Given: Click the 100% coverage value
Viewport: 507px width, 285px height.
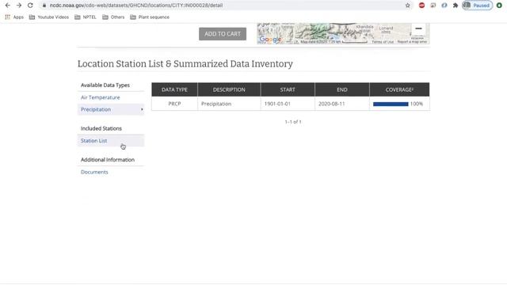Looking at the screenshot, I should tap(417, 104).
